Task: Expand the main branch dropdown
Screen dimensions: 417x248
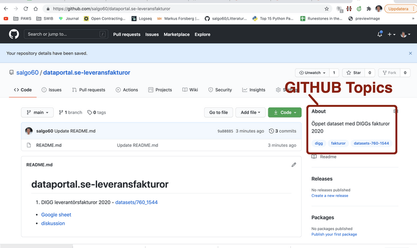Action: pos(37,112)
